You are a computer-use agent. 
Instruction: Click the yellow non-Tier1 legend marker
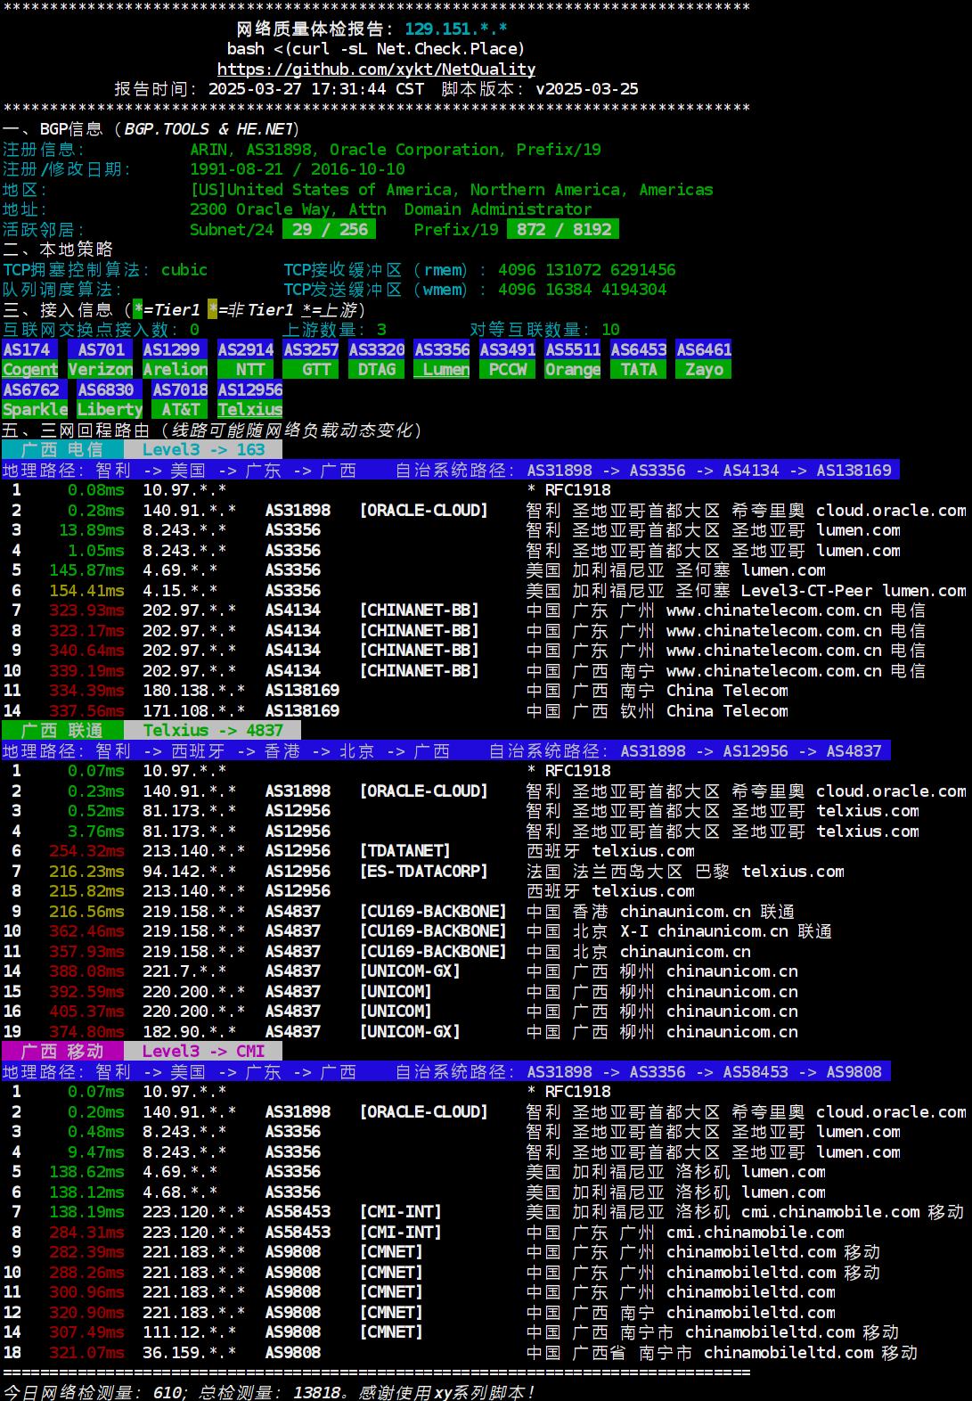click(x=212, y=310)
